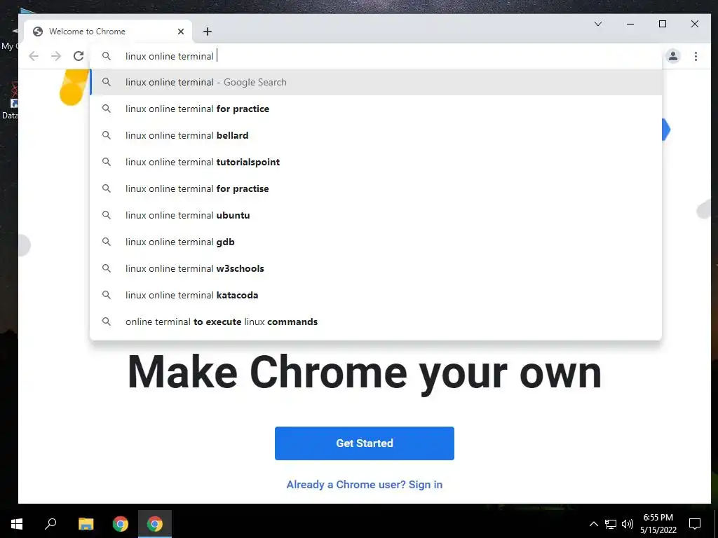
Task: Minimize the Chrome window
Action: click(x=630, y=24)
